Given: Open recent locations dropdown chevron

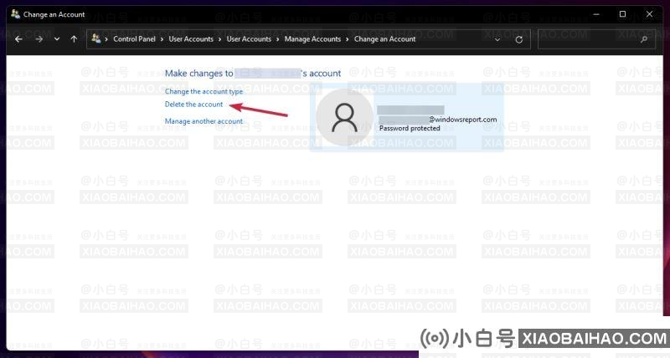Looking at the screenshot, I should coord(57,39).
